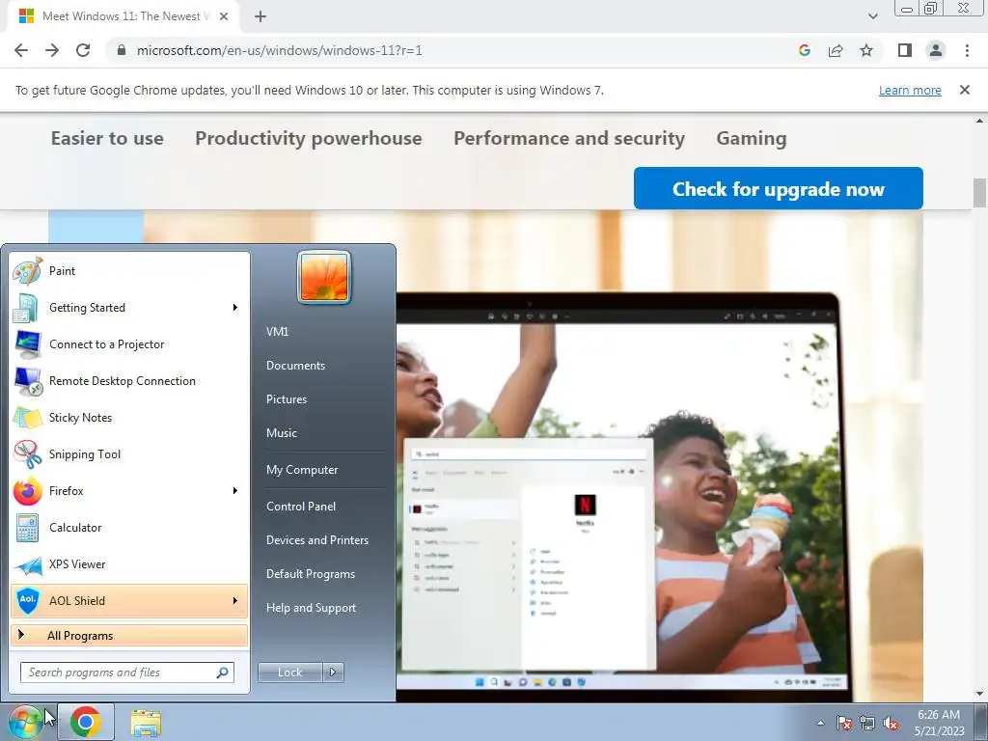Click the page vertical scrollbar thumb

coord(979,192)
